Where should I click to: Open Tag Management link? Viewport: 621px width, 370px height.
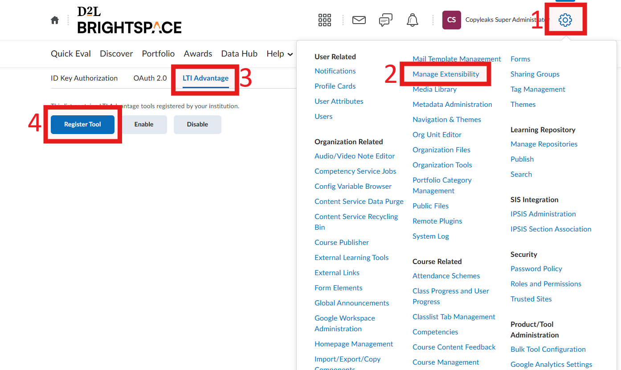[538, 89]
